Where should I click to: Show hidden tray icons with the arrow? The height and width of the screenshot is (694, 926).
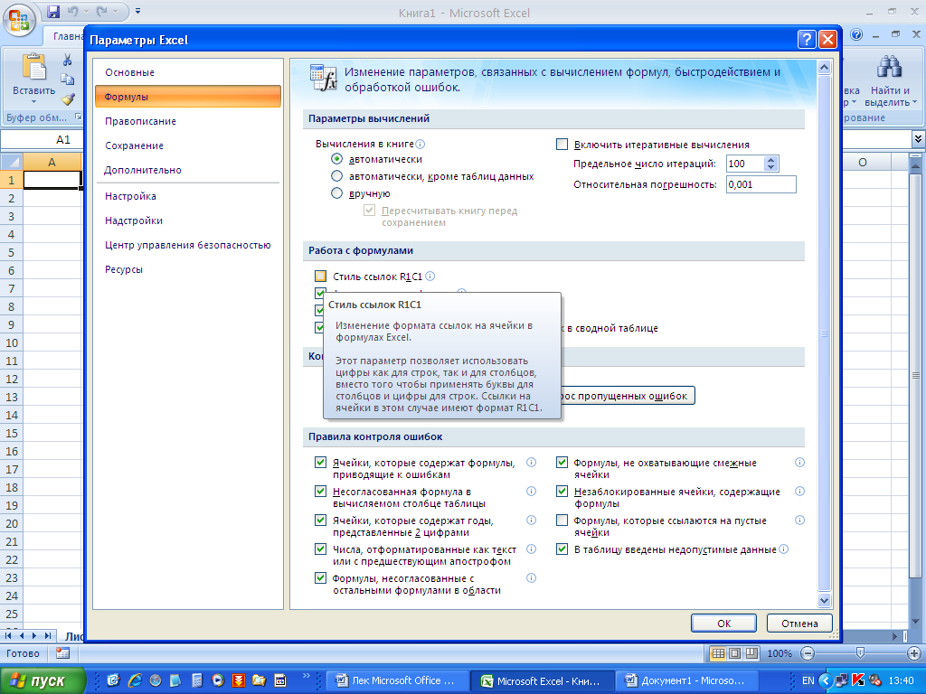pos(827,680)
